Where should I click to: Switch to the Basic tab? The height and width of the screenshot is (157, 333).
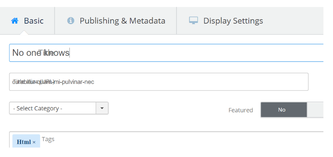pos(27,20)
